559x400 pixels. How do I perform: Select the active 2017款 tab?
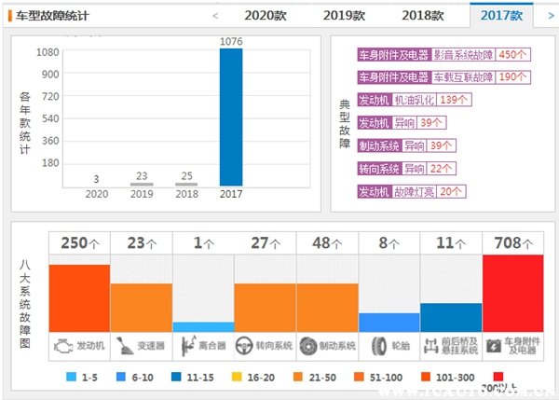pos(502,16)
